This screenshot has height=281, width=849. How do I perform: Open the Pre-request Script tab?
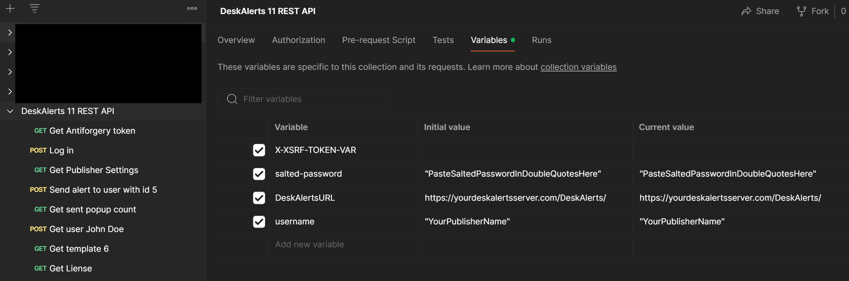(x=378, y=40)
